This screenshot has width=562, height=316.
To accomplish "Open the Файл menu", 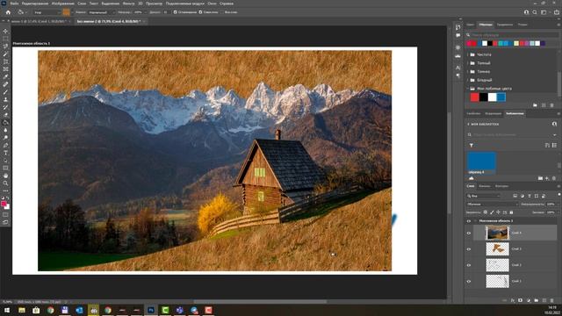I will point(14,4).
